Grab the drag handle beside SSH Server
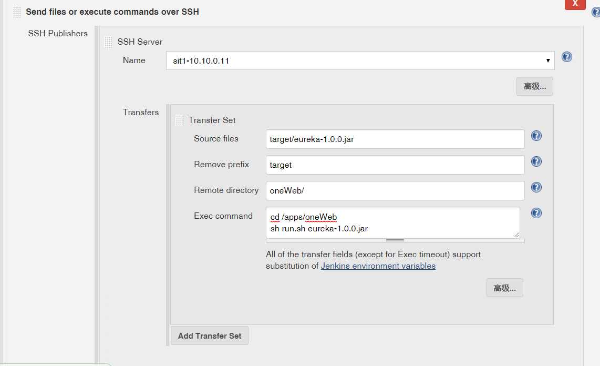Screen dimensions: 600x366 108,42
